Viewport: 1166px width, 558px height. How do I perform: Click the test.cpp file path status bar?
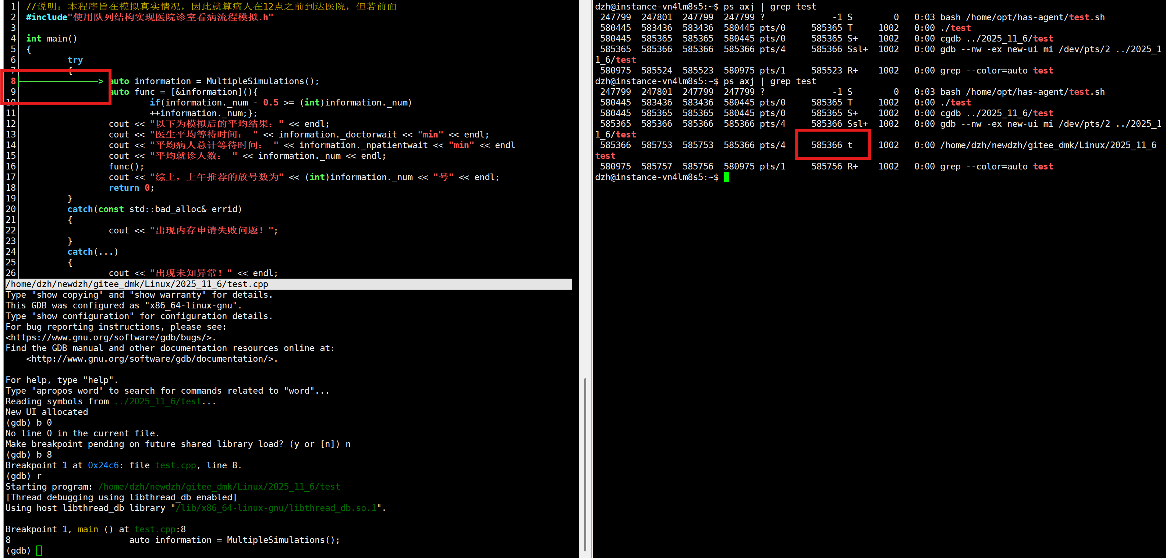point(137,284)
